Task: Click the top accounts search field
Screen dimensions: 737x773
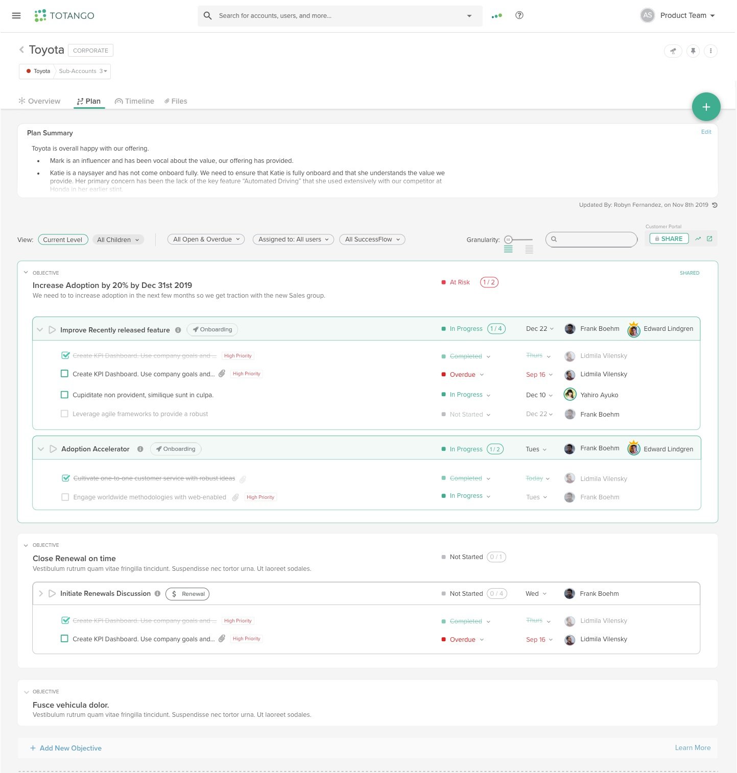Action: click(x=340, y=16)
